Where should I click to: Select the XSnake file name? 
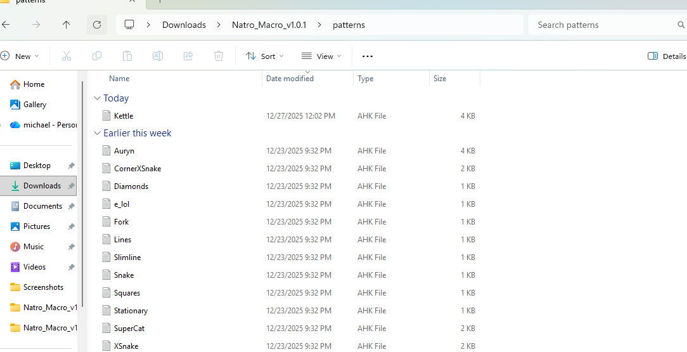coord(126,346)
